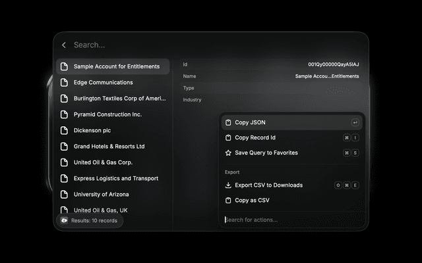Choose Save Query to Favorites action

coord(292,153)
